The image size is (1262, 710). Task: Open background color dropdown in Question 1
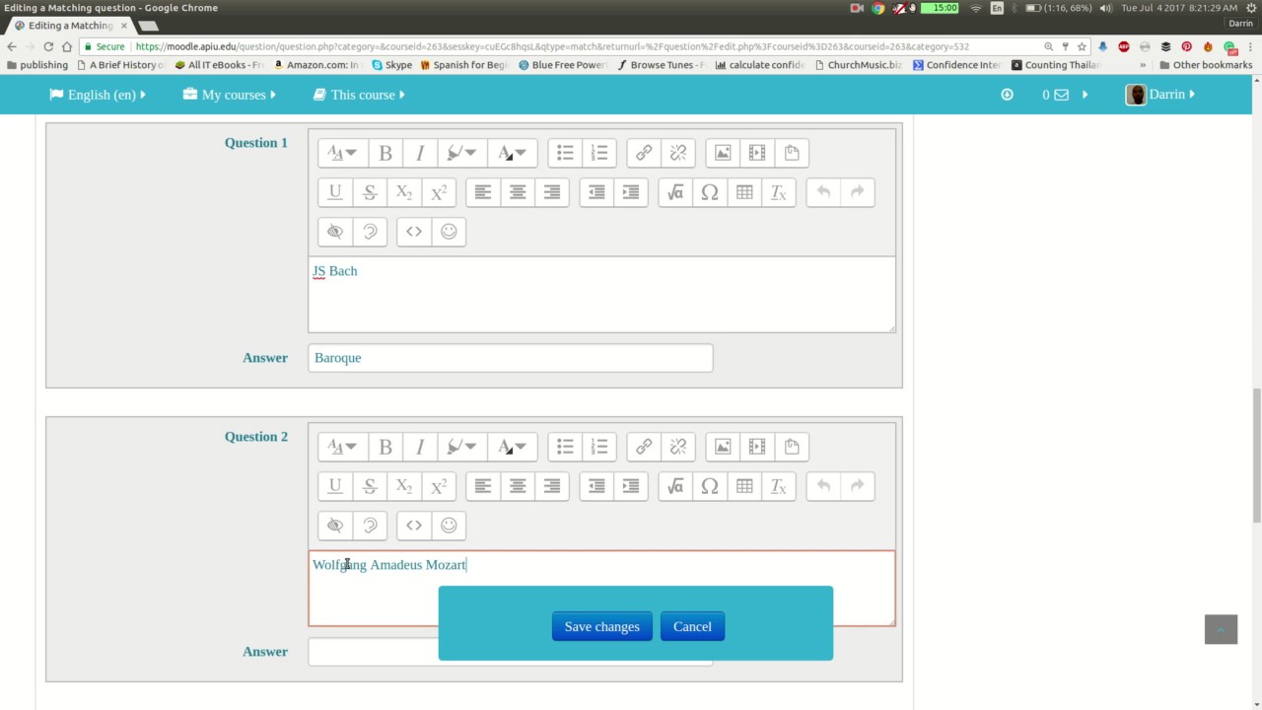[461, 153]
